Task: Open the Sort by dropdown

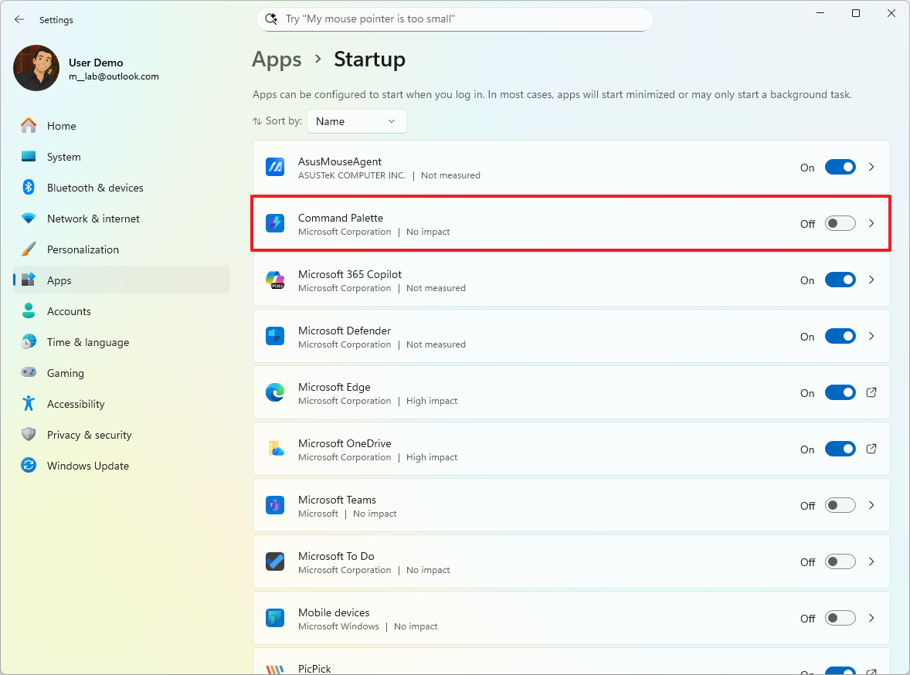Action: tap(356, 121)
